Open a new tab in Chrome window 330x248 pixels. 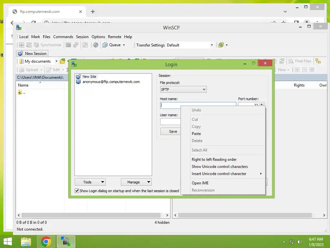point(93,12)
